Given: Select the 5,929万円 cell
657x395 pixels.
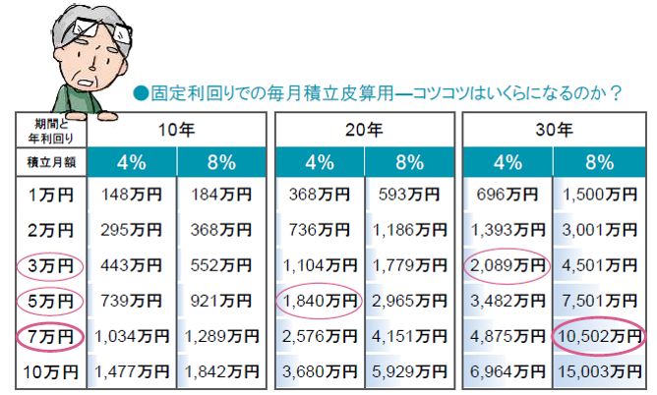Looking at the screenshot, I should [x=409, y=372].
